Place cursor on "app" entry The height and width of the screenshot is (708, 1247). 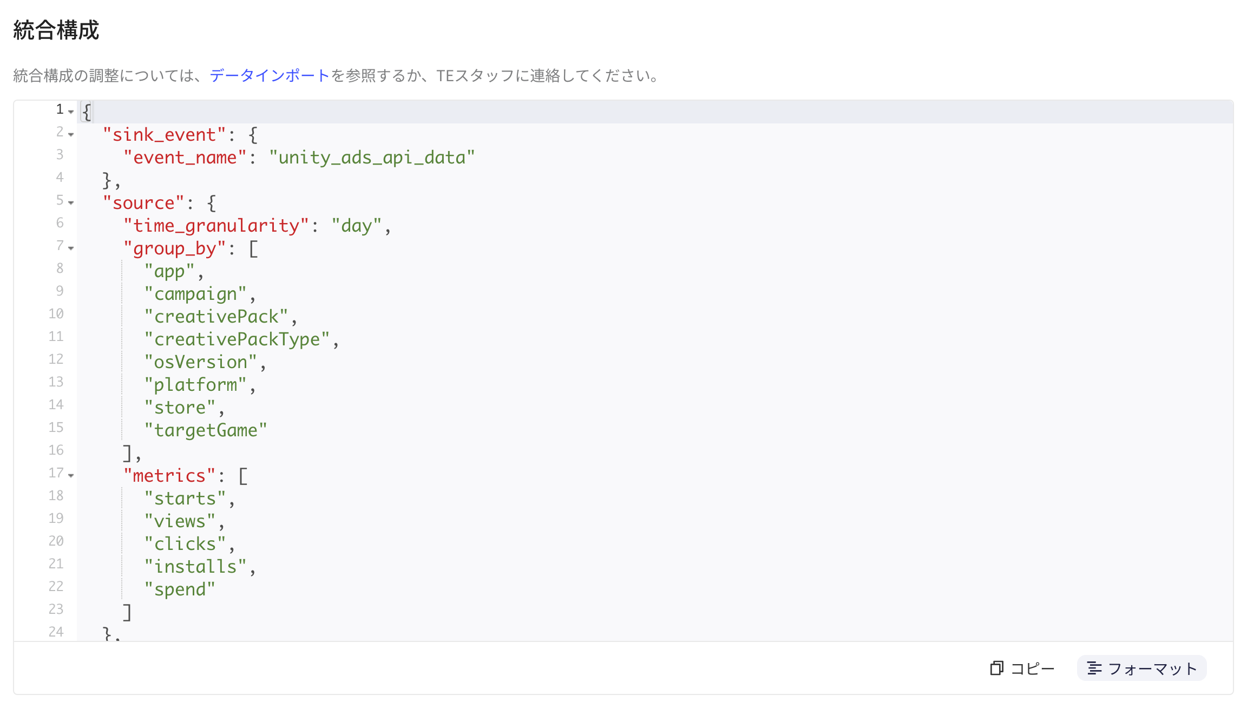(x=169, y=271)
